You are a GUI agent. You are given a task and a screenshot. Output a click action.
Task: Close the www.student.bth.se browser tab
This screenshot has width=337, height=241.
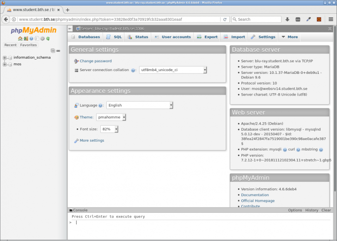click(x=58, y=10)
